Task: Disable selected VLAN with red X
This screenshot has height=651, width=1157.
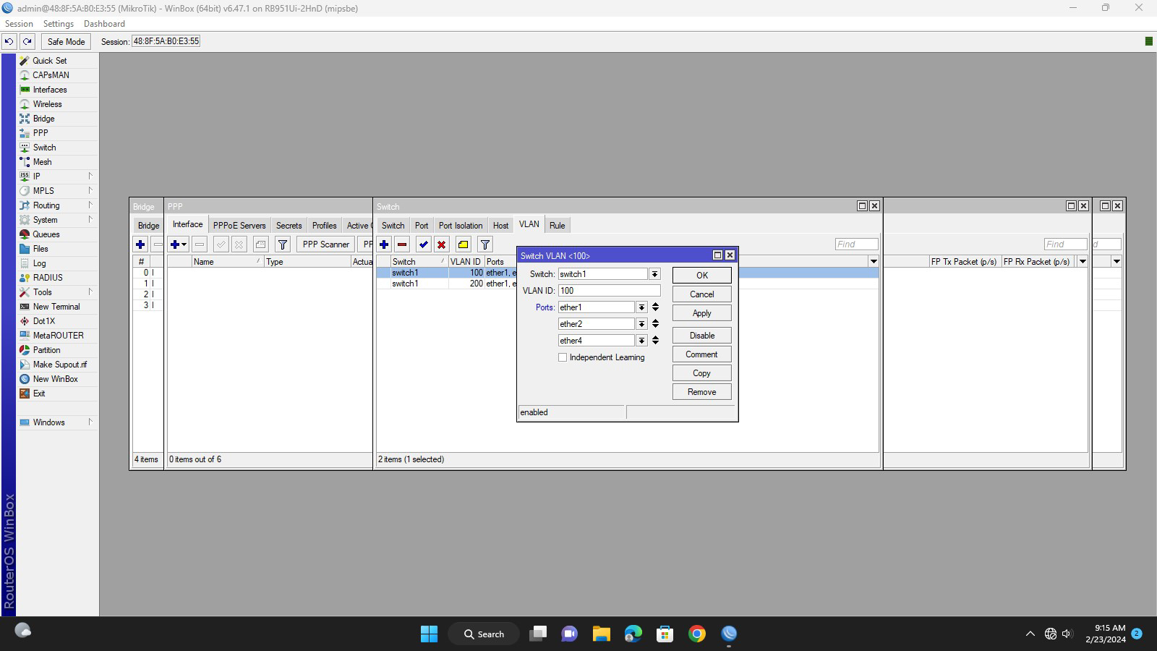Action: pos(441,244)
